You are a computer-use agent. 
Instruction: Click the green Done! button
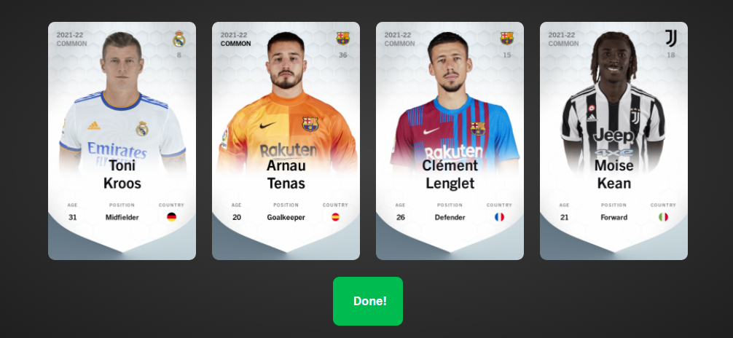point(368,301)
